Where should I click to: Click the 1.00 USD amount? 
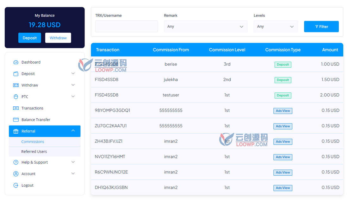(x=330, y=64)
